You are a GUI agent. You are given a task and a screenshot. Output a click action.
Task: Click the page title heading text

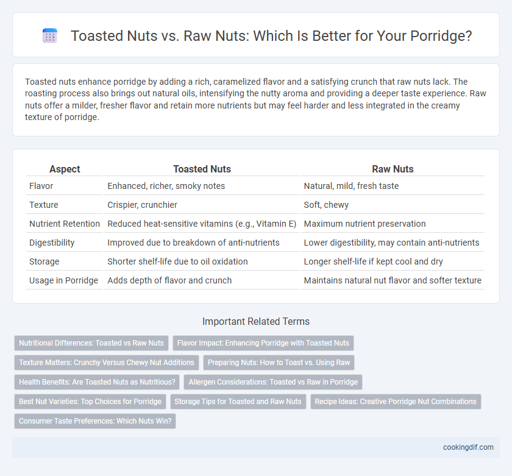tap(271, 35)
